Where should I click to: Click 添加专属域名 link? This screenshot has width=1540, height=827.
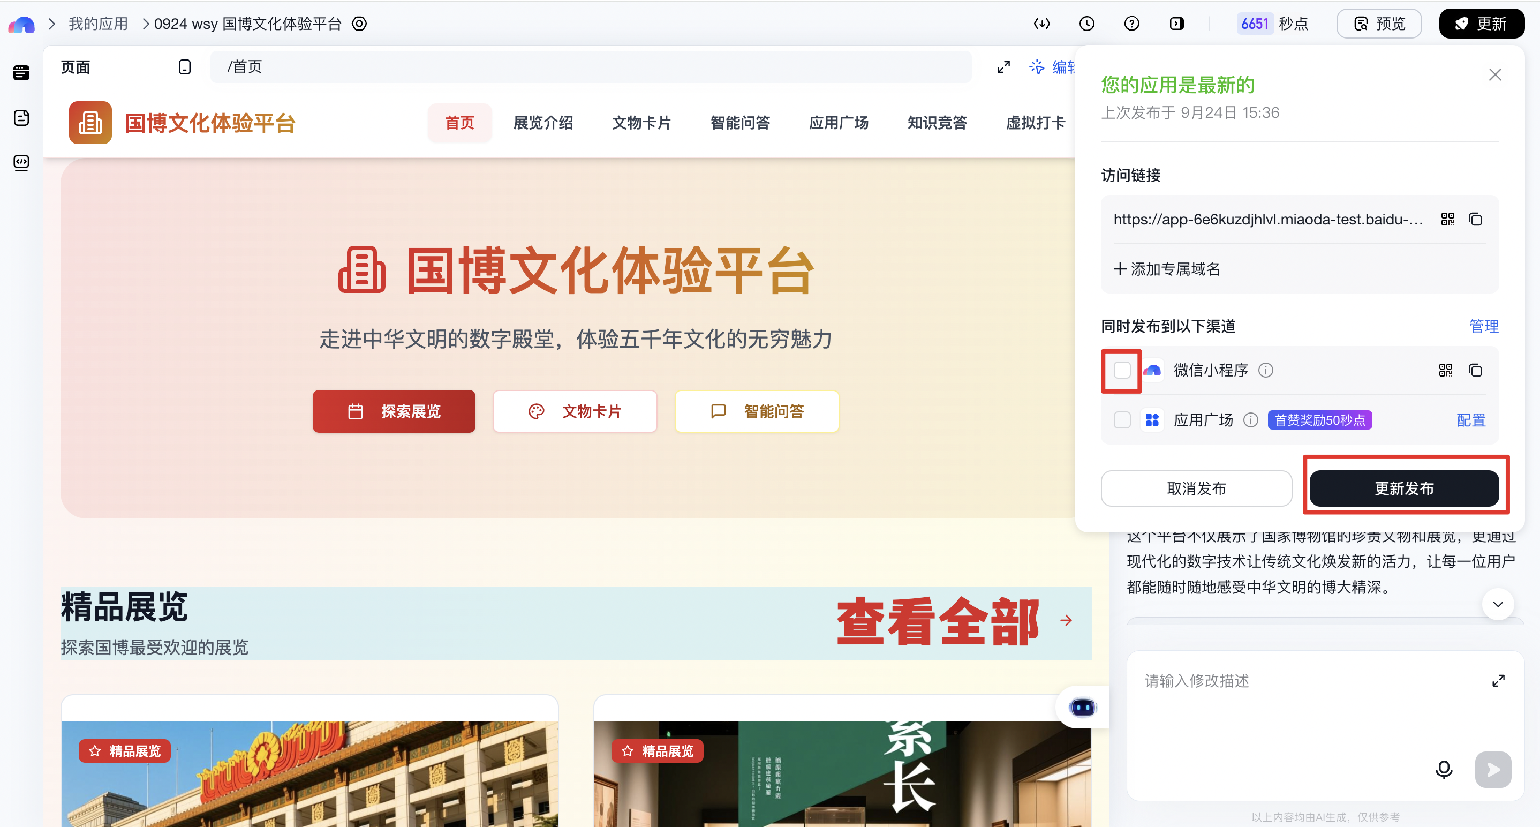pos(1166,269)
